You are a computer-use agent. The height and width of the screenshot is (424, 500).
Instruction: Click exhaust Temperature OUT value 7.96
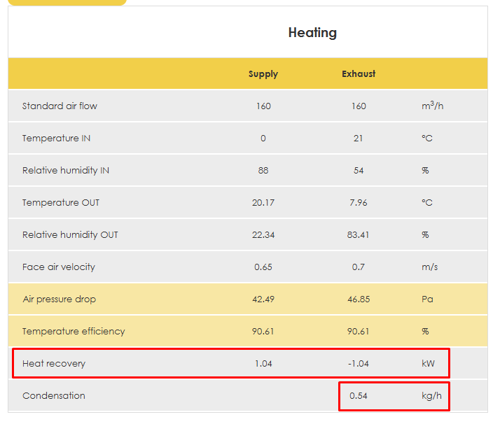tap(359, 203)
